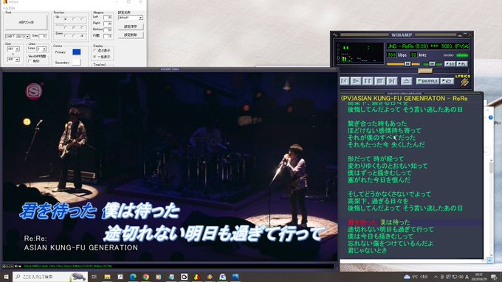Click the Right margin input field

point(108,24)
